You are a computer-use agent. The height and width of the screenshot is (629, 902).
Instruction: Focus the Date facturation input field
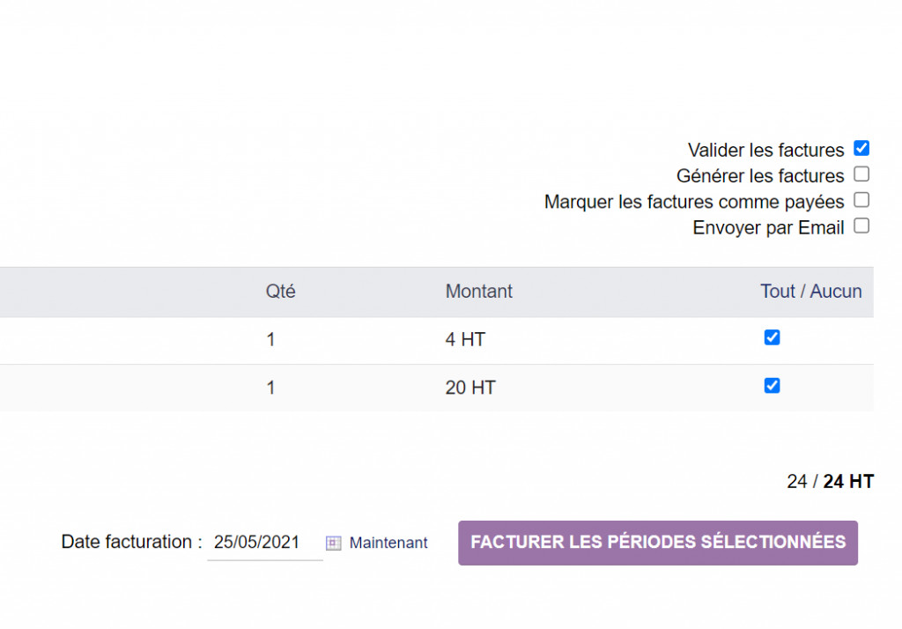click(x=264, y=543)
